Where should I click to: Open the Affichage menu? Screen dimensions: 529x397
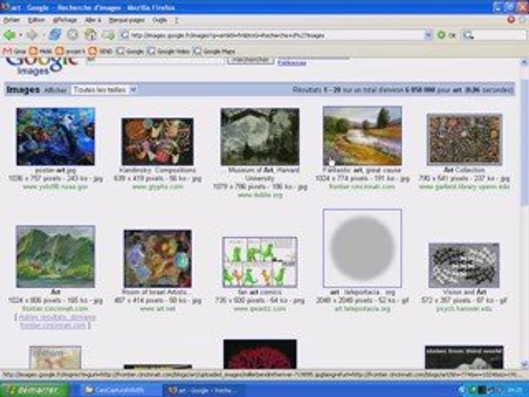[x=65, y=20]
